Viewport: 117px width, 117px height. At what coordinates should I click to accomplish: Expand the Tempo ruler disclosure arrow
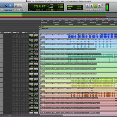39,28
